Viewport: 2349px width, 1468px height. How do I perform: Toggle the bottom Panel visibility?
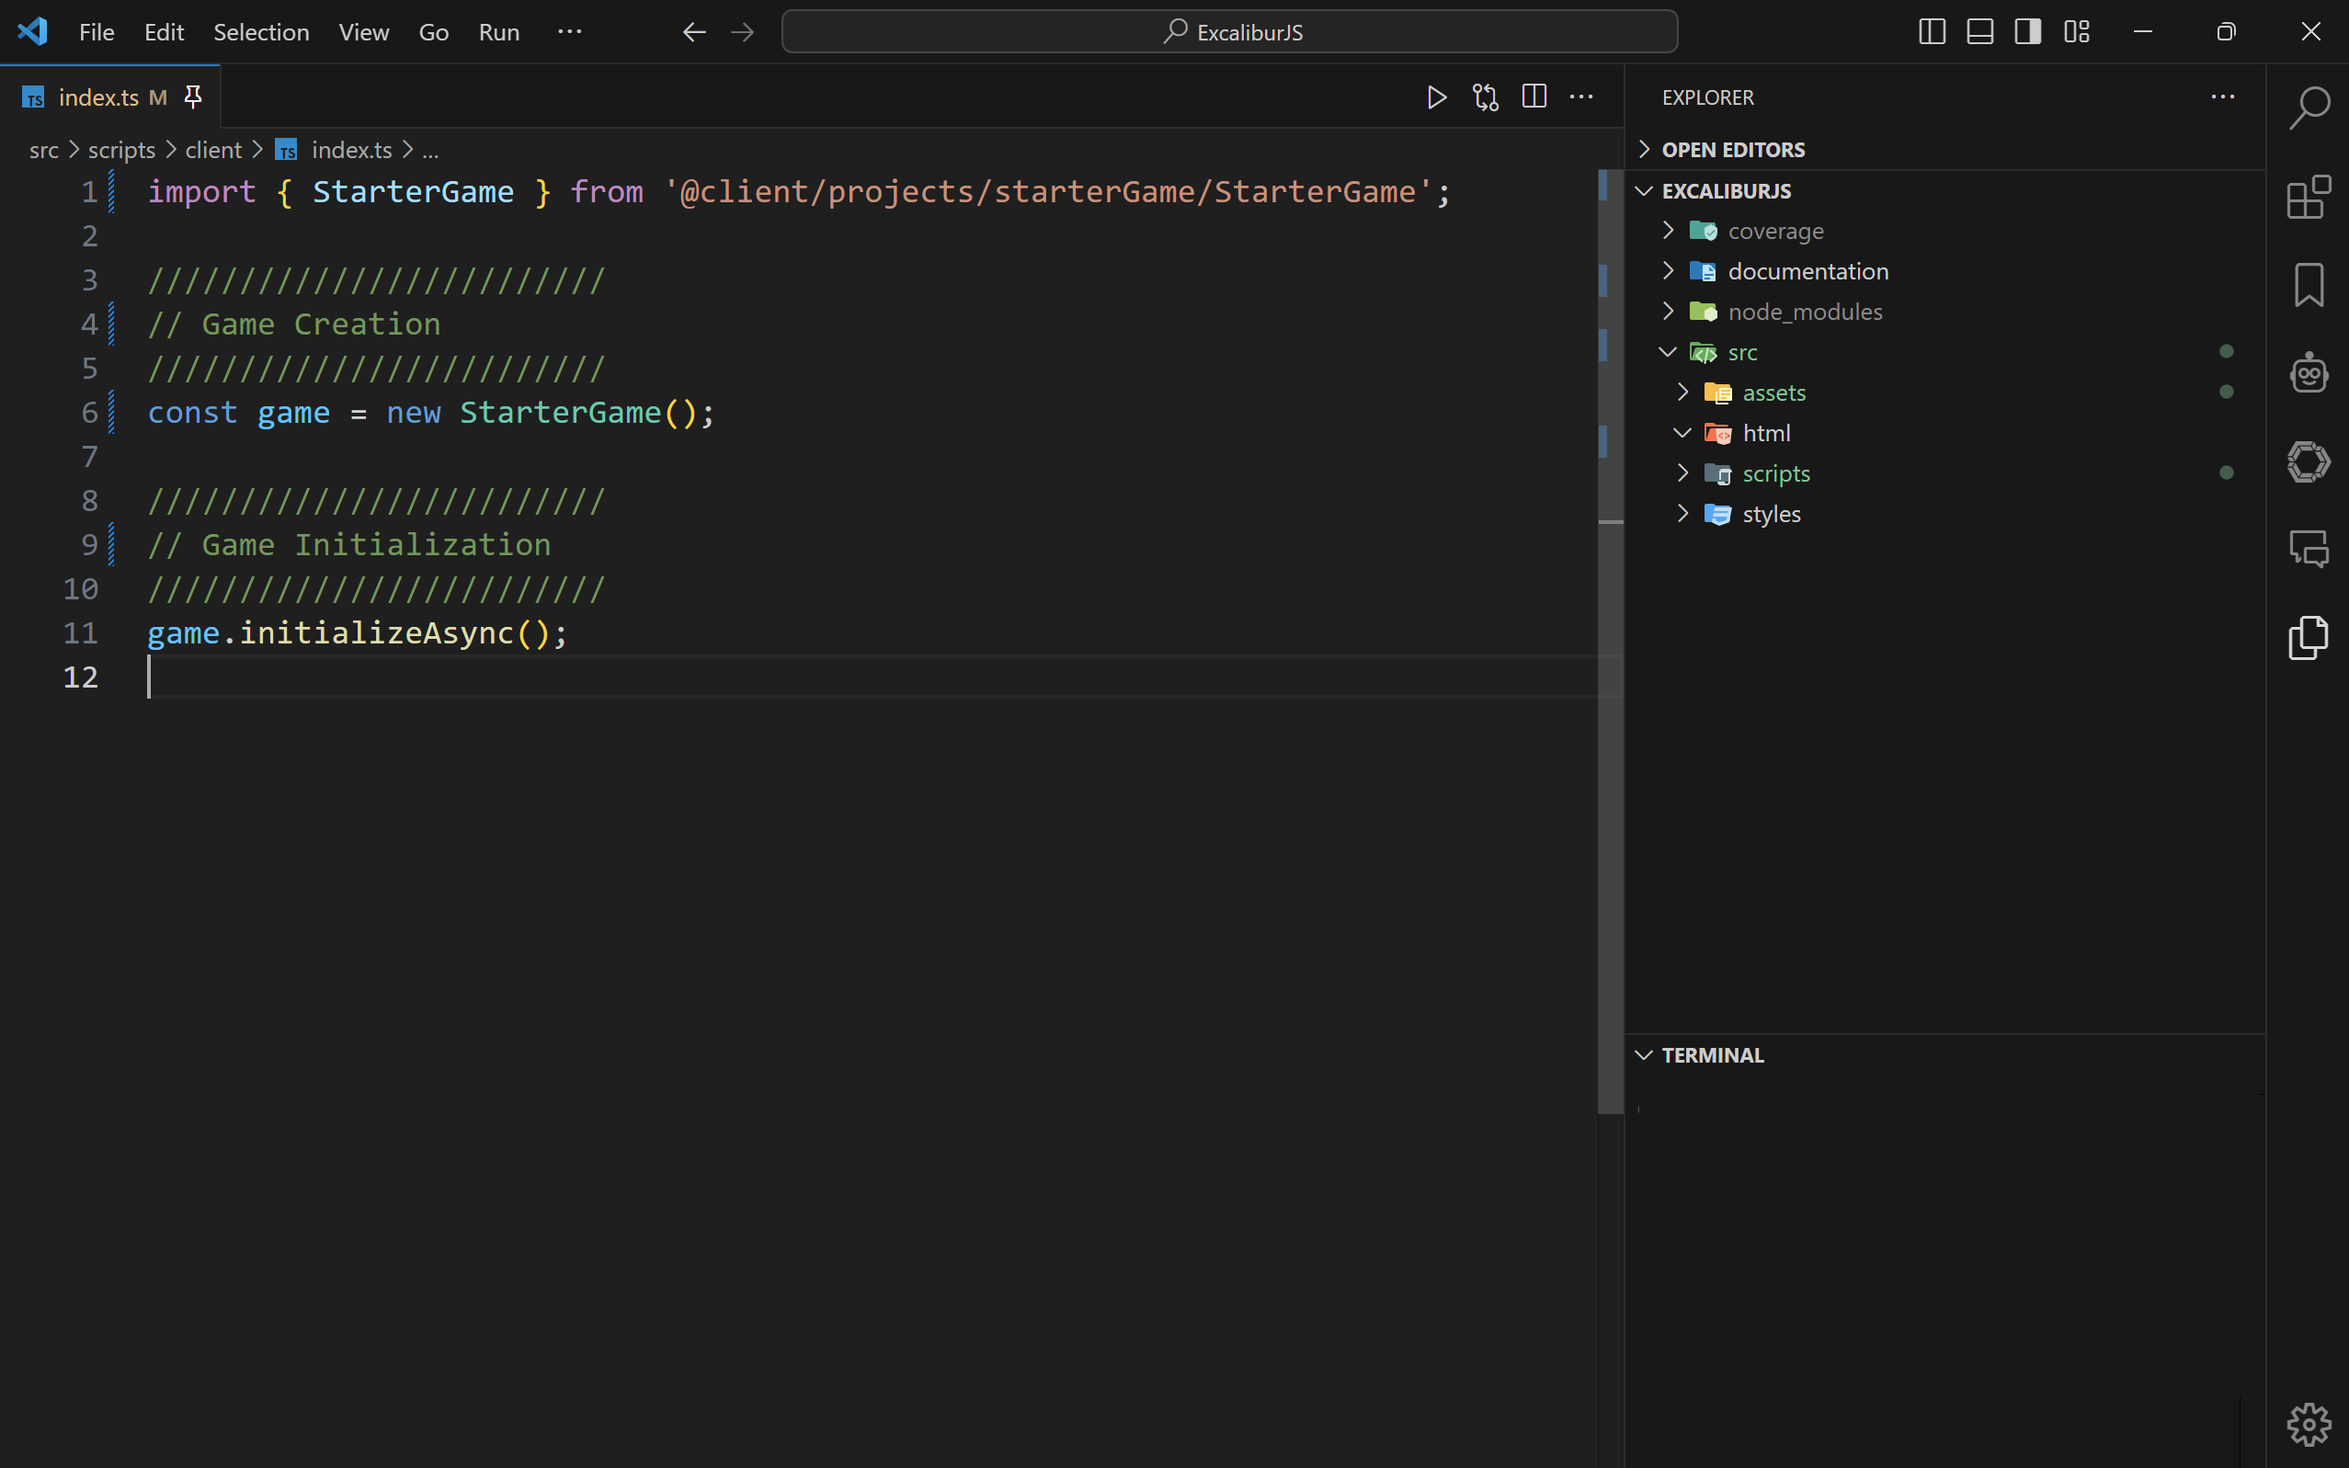point(1980,31)
